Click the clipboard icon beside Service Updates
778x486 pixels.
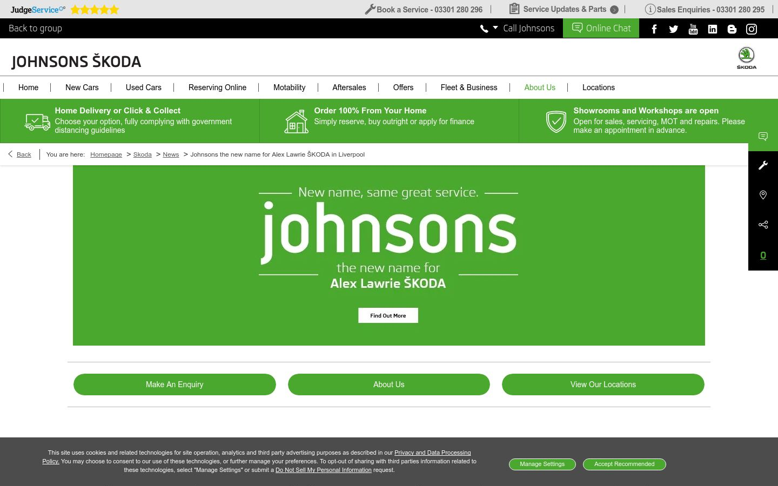(514, 9)
